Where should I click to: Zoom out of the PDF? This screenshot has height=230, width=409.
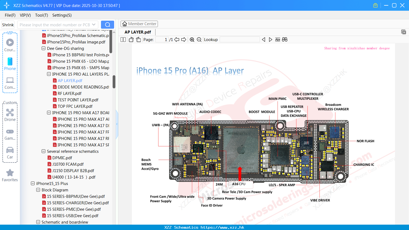pyautogui.click(x=199, y=40)
